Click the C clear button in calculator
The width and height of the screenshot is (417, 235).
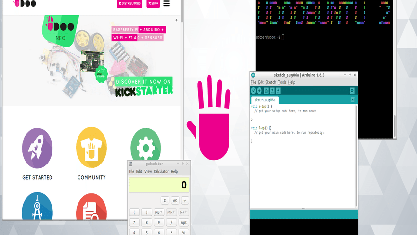pos(165,200)
